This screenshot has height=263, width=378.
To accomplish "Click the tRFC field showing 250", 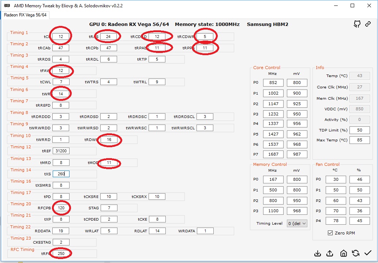I will [61, 254].
